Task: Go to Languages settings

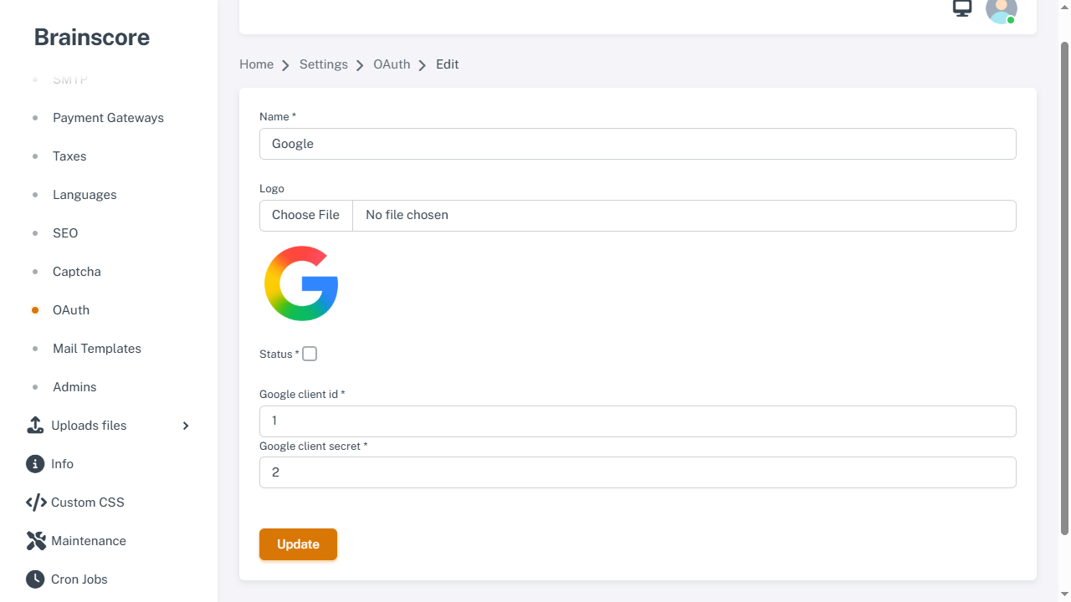Action: coord(85,195)
